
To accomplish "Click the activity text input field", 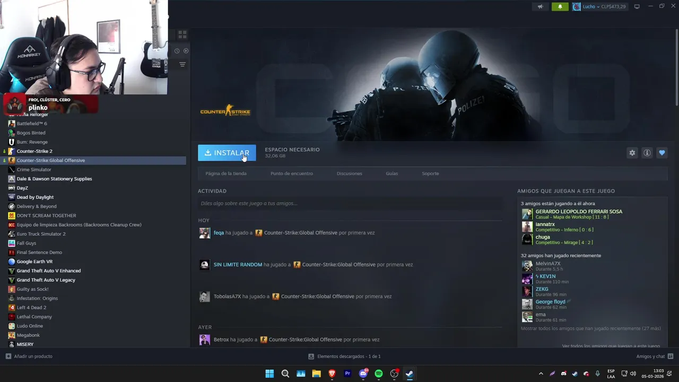I will (x=350, y=203).
